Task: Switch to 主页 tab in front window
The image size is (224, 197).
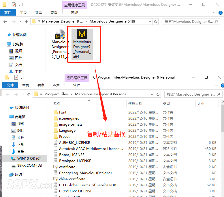Action: 26,85
